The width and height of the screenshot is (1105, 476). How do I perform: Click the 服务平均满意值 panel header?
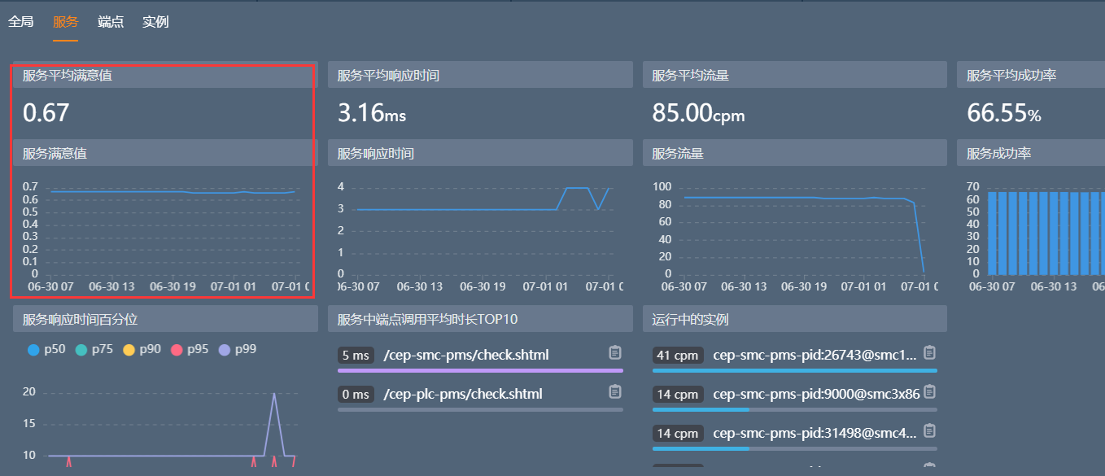(x=164, y=76)
